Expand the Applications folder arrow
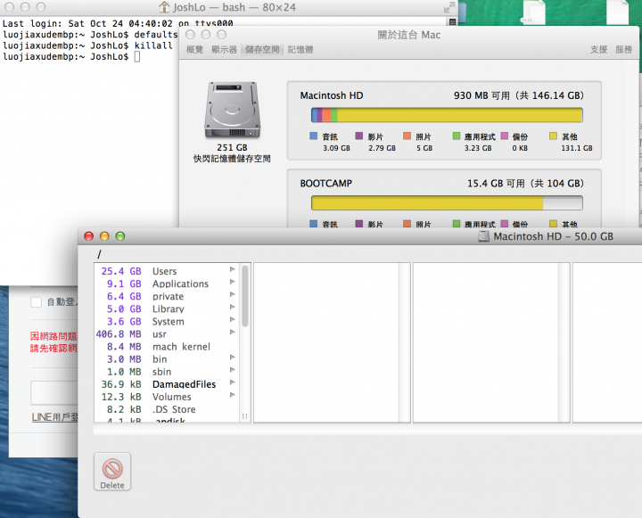 232,282
